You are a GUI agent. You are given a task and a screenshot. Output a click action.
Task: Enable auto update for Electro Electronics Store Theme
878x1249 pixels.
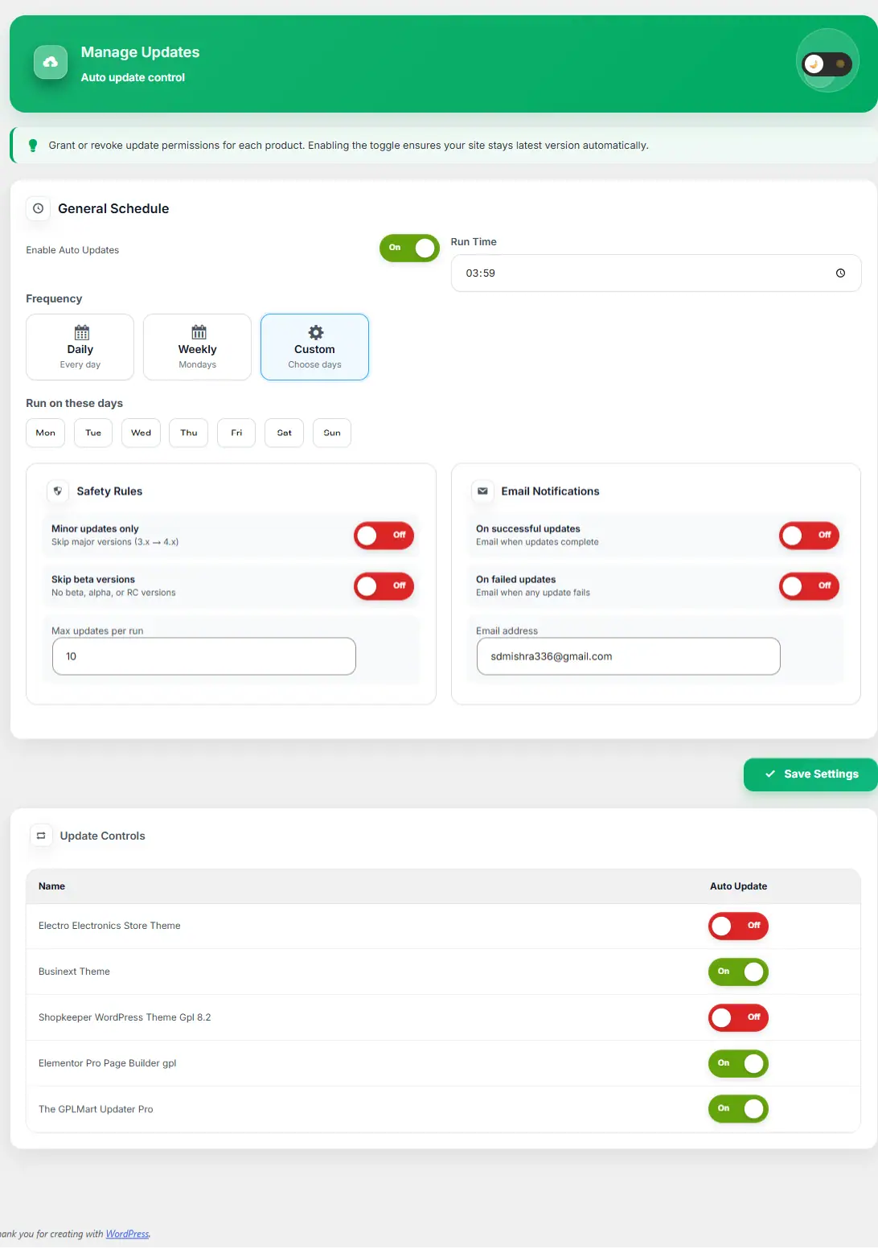[x=738, y=926]
